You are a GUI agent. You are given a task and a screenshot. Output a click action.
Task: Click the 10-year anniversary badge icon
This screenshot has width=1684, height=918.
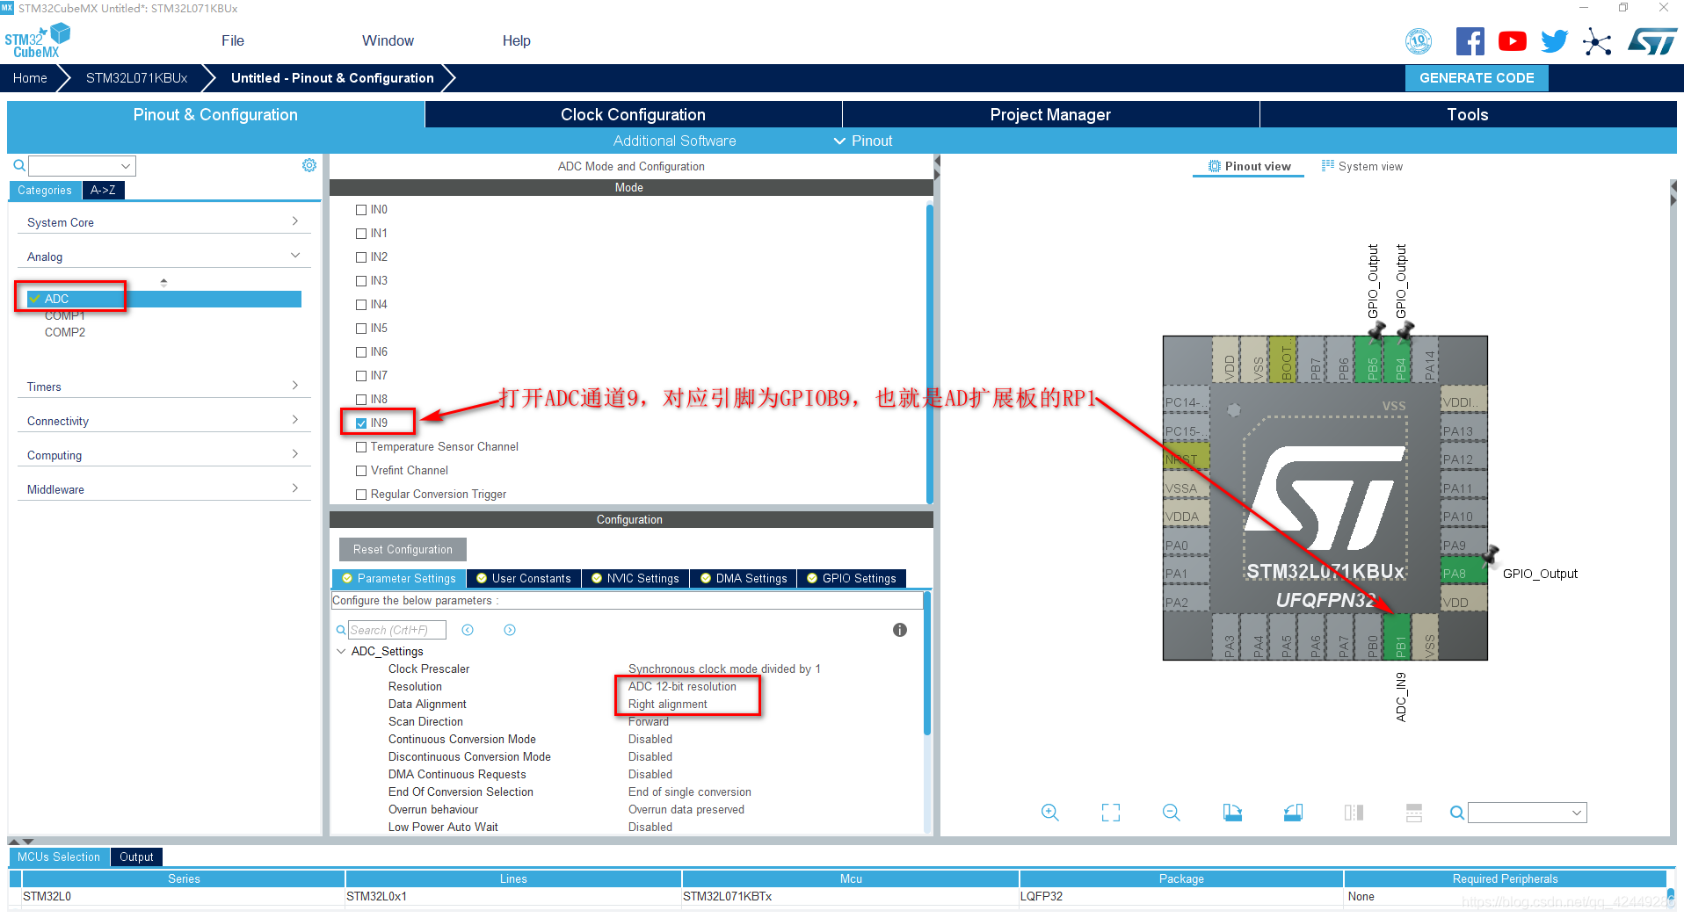pos(1419,41)
